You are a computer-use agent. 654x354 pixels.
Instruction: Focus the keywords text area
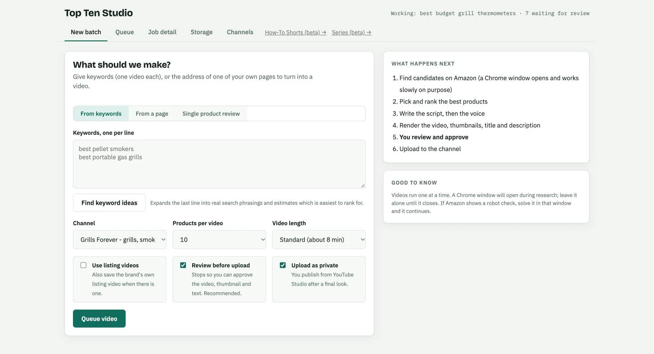[x=219, y=164]
